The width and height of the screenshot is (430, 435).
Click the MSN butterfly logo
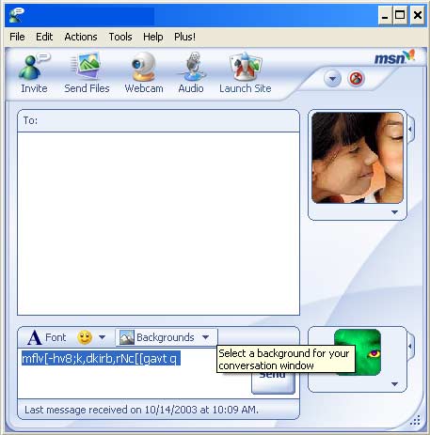(x=394, y=57)
